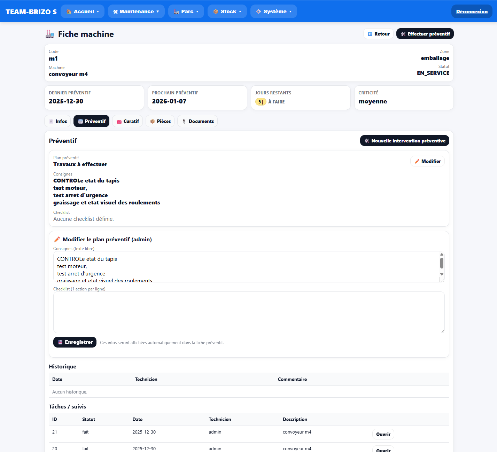Click the box icon beside Stock
Image resolution: width=497 pixels, height=452 pixels.
216,11
